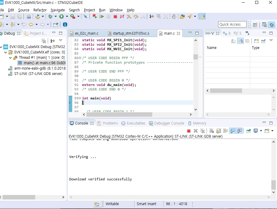Image resolution: width=277 pixels, height=209 pixels.
Task: Select the startup_stm32f105xc.s editor tab
Action: 131,33
